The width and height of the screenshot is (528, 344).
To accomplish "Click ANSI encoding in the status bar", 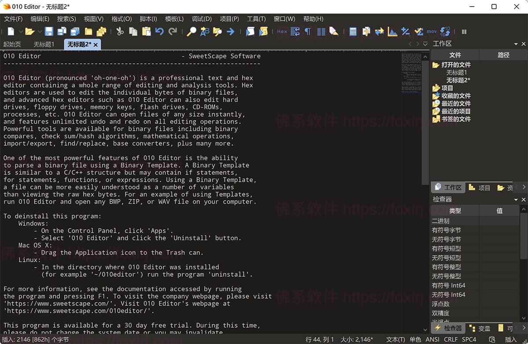I will click(x=433, y=340).
